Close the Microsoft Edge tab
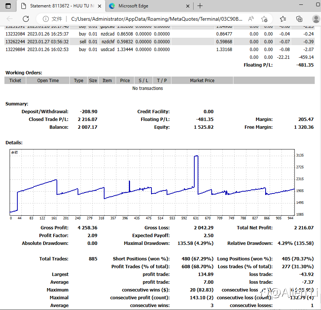The image size is (321, 310). tap(188, 6)
